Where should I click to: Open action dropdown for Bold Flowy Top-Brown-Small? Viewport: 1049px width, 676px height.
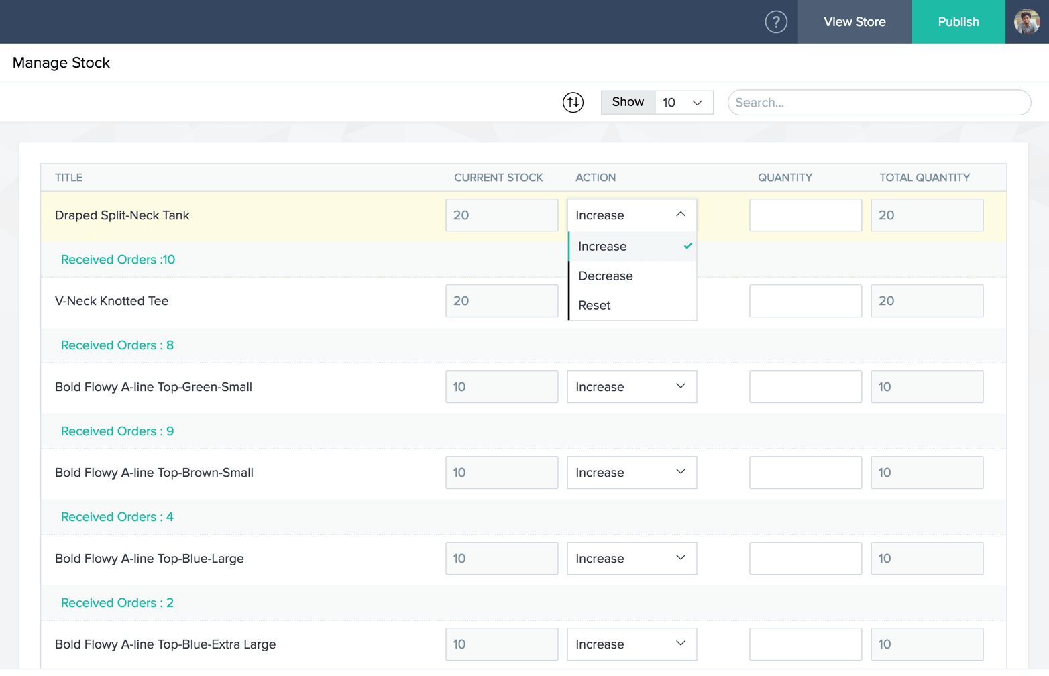(631, 473)
